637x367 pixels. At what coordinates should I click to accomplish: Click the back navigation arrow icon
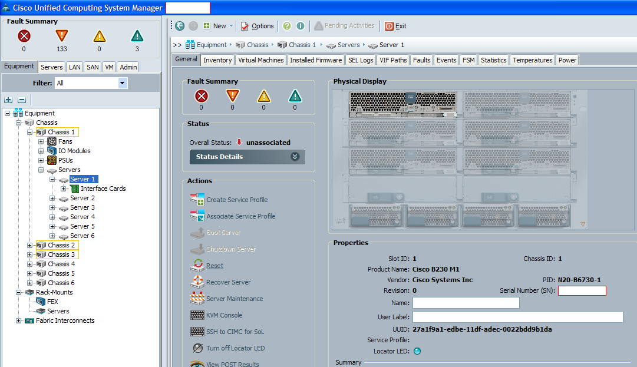pos(180,26)
